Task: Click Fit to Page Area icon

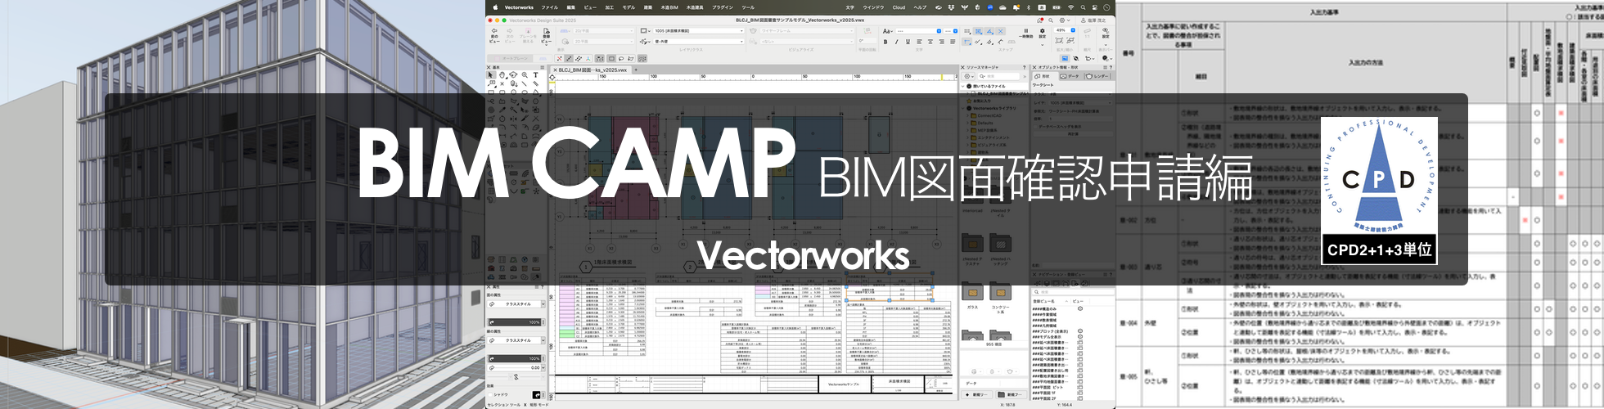Action: (x=1059, y=41)
